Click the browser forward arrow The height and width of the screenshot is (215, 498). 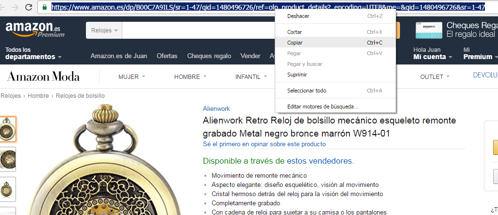(15, 7)
